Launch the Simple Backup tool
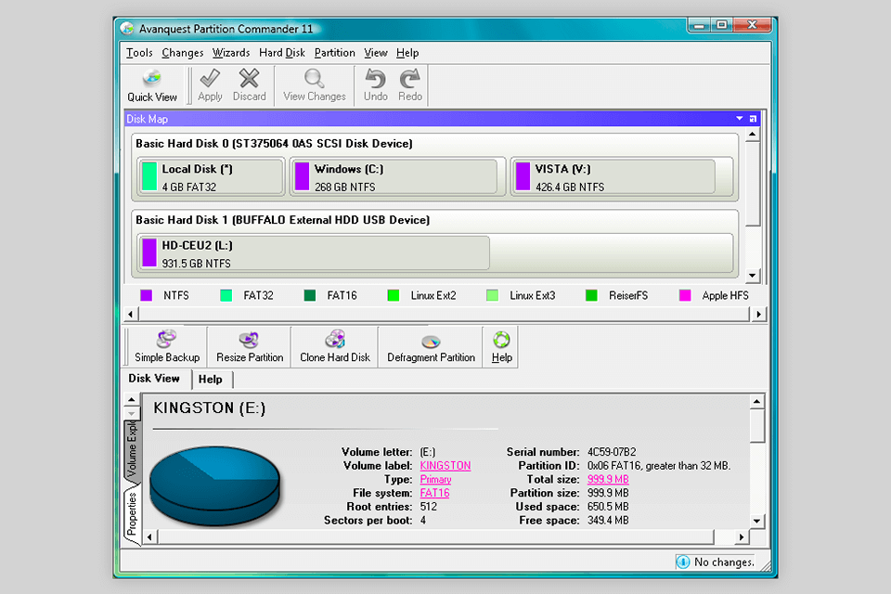The height and width of the screenshot is (594, 891). coord(167,347)
